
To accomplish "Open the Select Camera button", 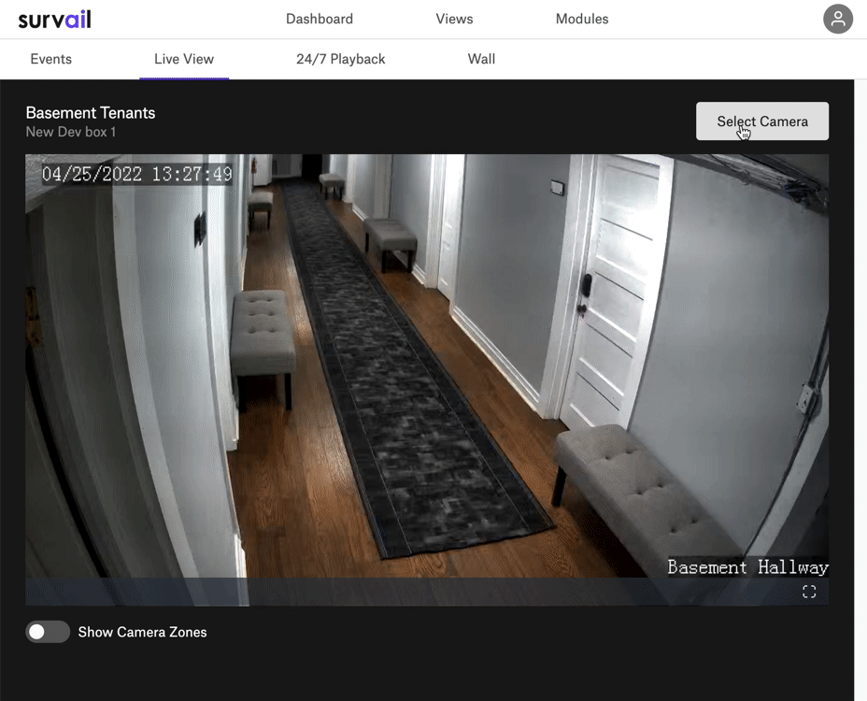I will (x=762, y=122).
